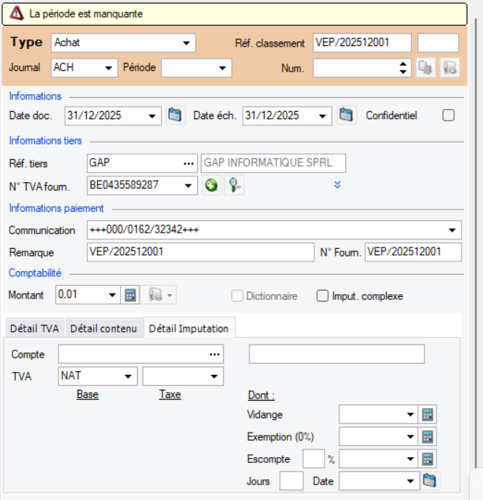Click the ellipsis button in Réf. tiers field
Viewport: 483px width, 500px height.
coord(188,163)
